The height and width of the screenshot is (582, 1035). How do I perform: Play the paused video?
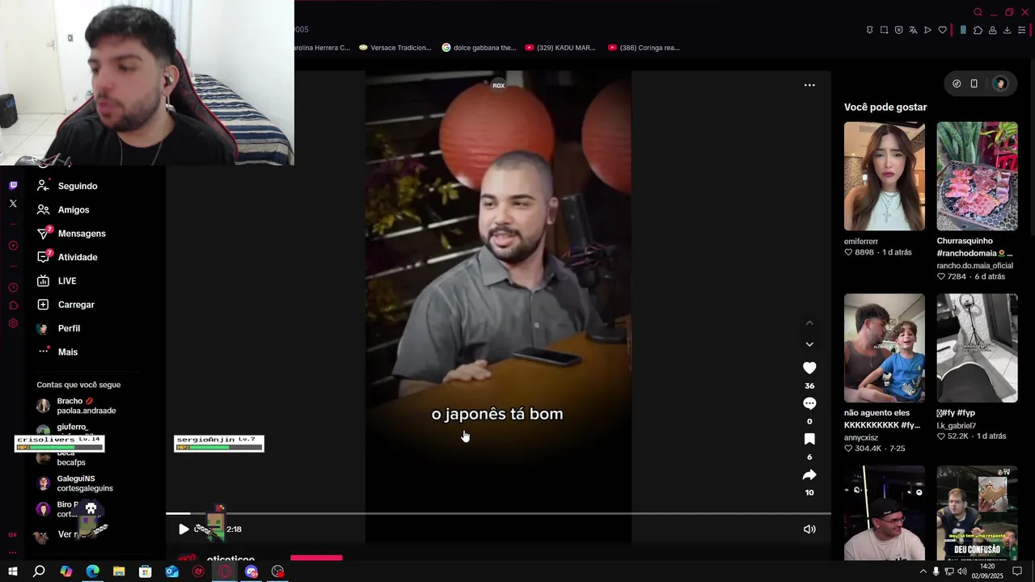pos(184,529)
